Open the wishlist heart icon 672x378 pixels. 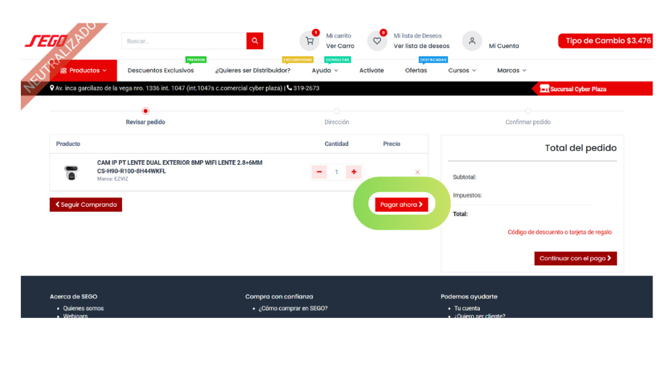[376, 41]
